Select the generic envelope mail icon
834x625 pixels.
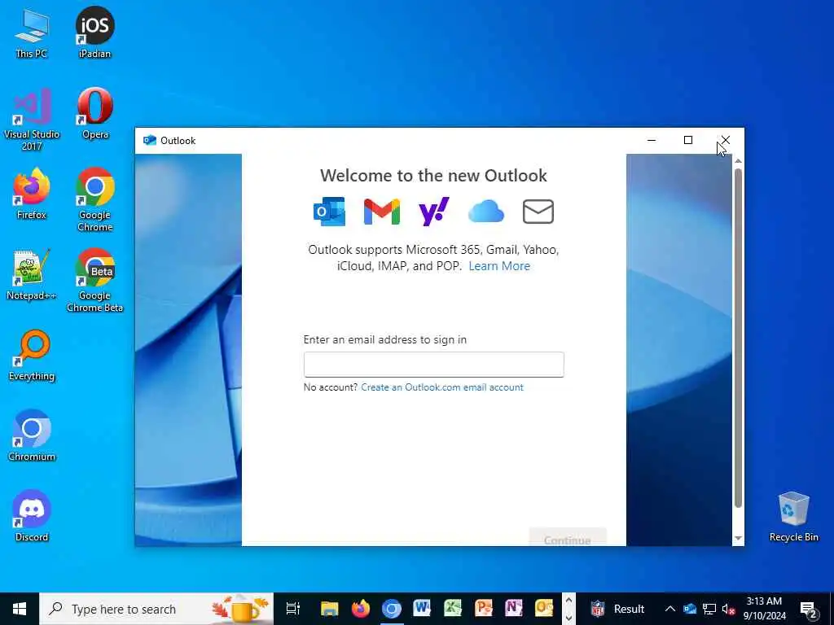pos(538,212)
